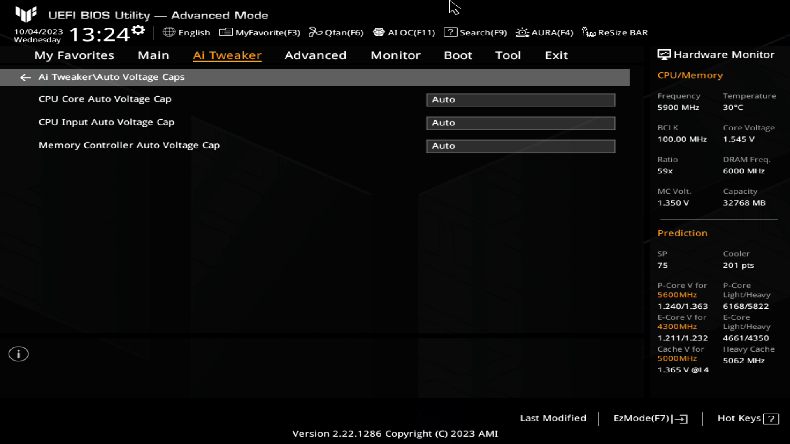Click the 5900 MHz frequency value

678,107
